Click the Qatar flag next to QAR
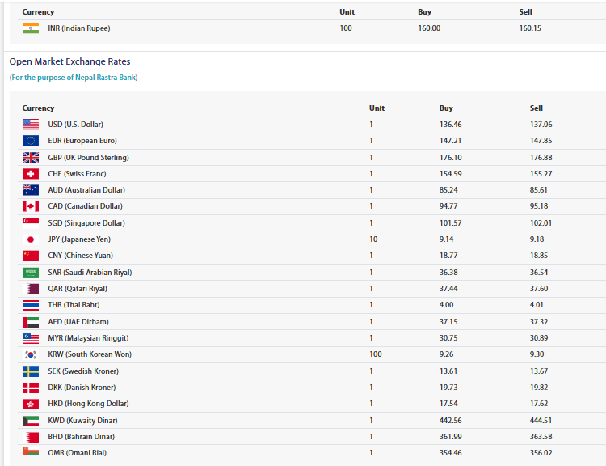606x466 pixels. [31, 289]
